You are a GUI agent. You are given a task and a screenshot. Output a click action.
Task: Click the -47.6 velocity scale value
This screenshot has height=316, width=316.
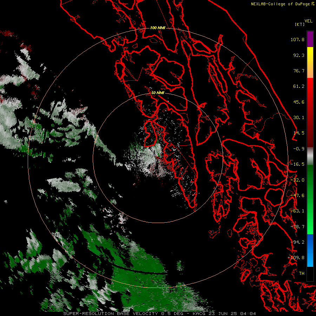297,196
